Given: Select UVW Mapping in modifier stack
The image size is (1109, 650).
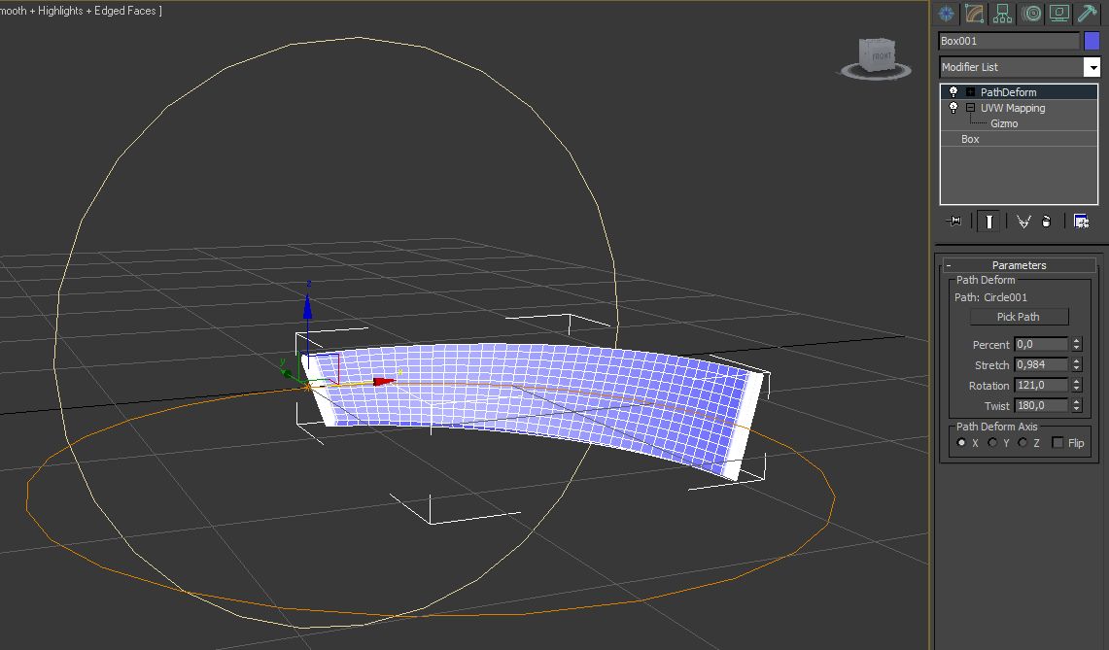Looking at the screenshot, I should tap(1012, 108).
